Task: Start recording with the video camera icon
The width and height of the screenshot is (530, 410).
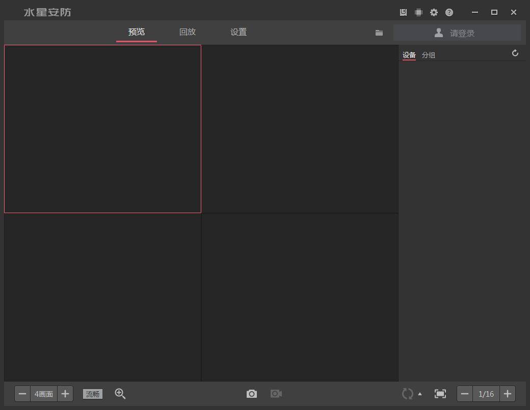Action: [276, 394]
